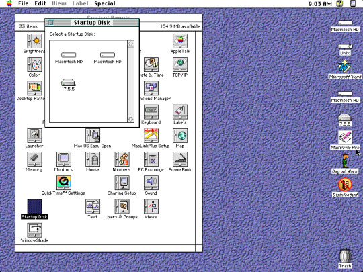Open the Keyboard control panel
The image size is (363, 272).
click(x=151, y=112)
